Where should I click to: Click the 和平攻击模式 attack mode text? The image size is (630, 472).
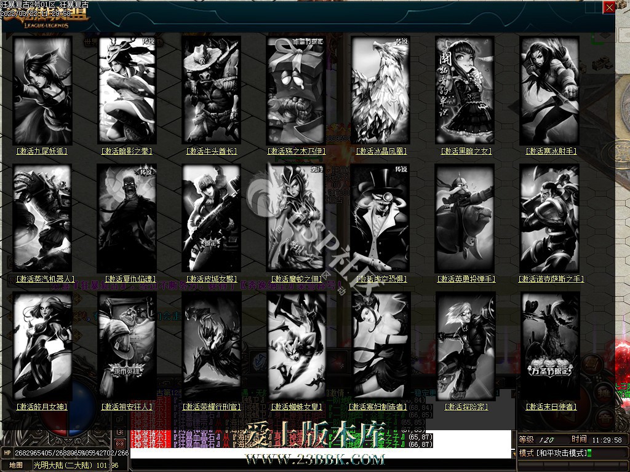click(x=562, y=454)
